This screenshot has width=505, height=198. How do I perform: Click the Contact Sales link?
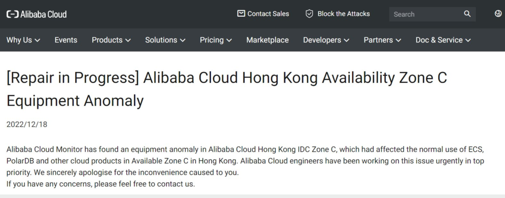click(268, 14)
